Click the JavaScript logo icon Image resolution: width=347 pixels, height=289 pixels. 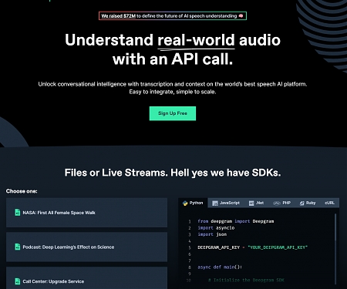click(215, 203)
